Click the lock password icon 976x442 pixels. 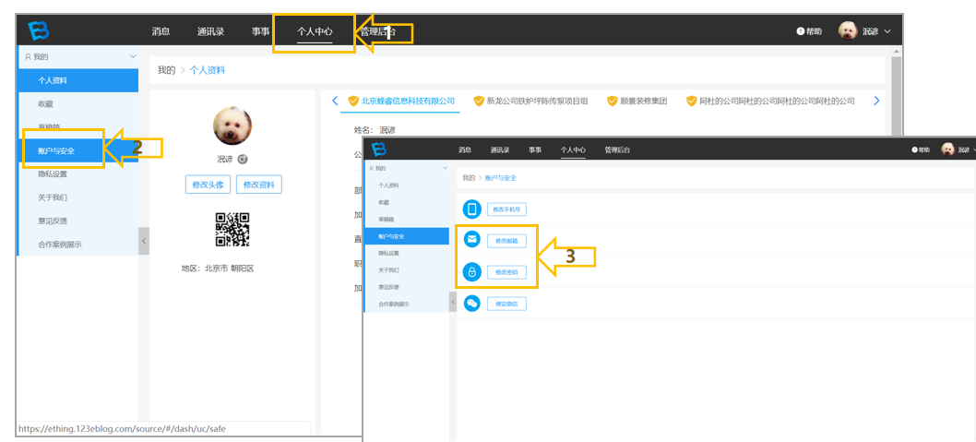click(471, 272)
